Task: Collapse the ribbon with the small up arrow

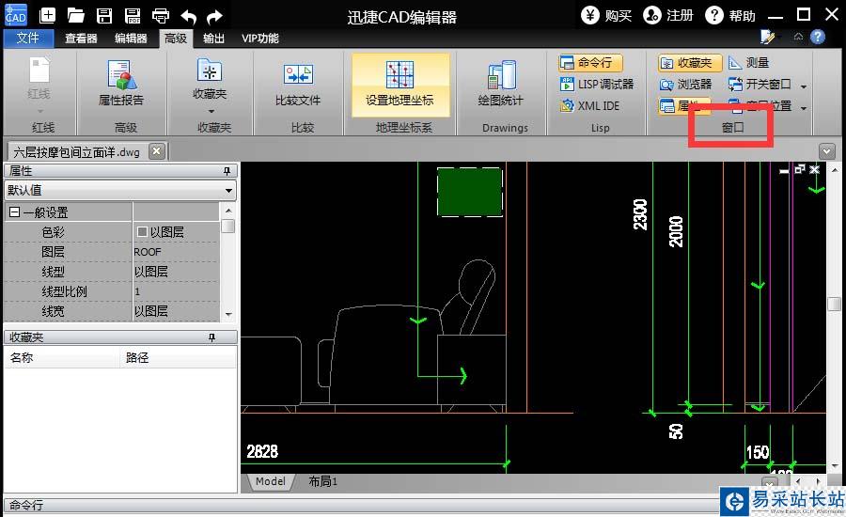Action: [x=798, y=37]
